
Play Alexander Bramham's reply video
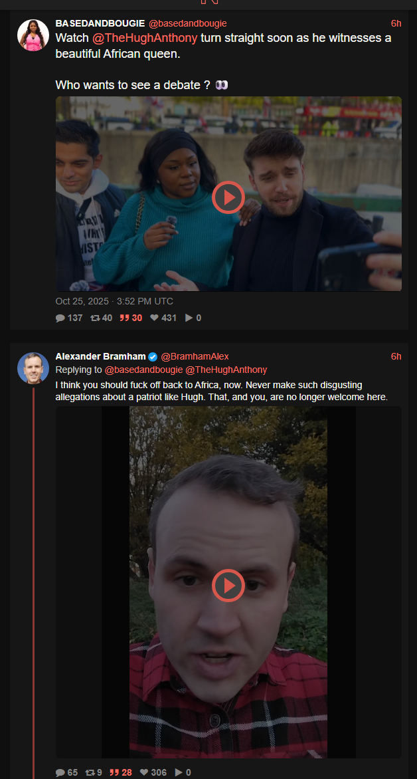[x=228, y=585]
